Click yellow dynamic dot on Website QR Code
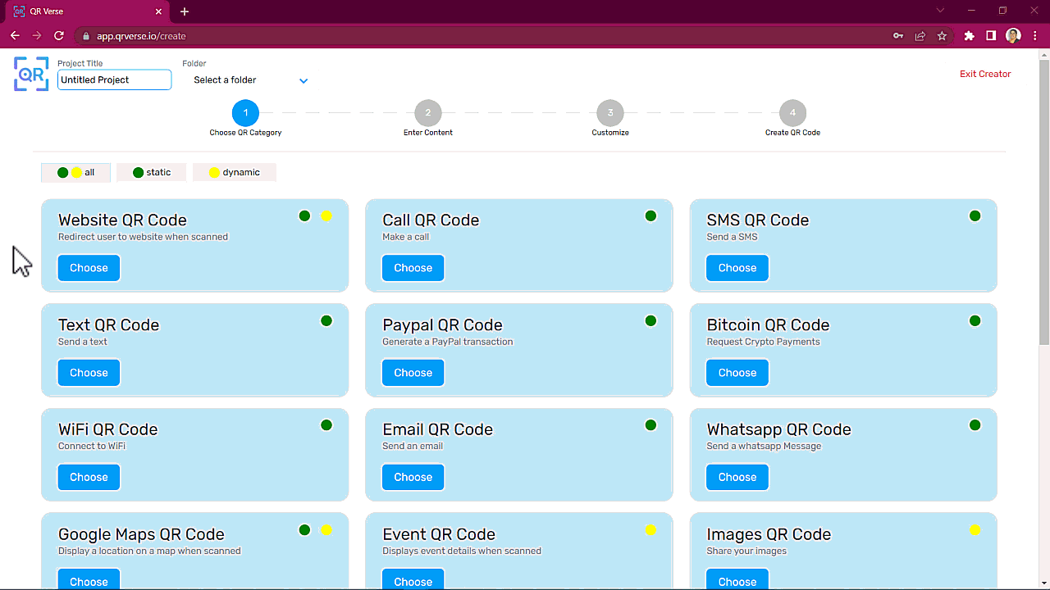Viewport: 1050px width, 590px height. pos(326,216)
